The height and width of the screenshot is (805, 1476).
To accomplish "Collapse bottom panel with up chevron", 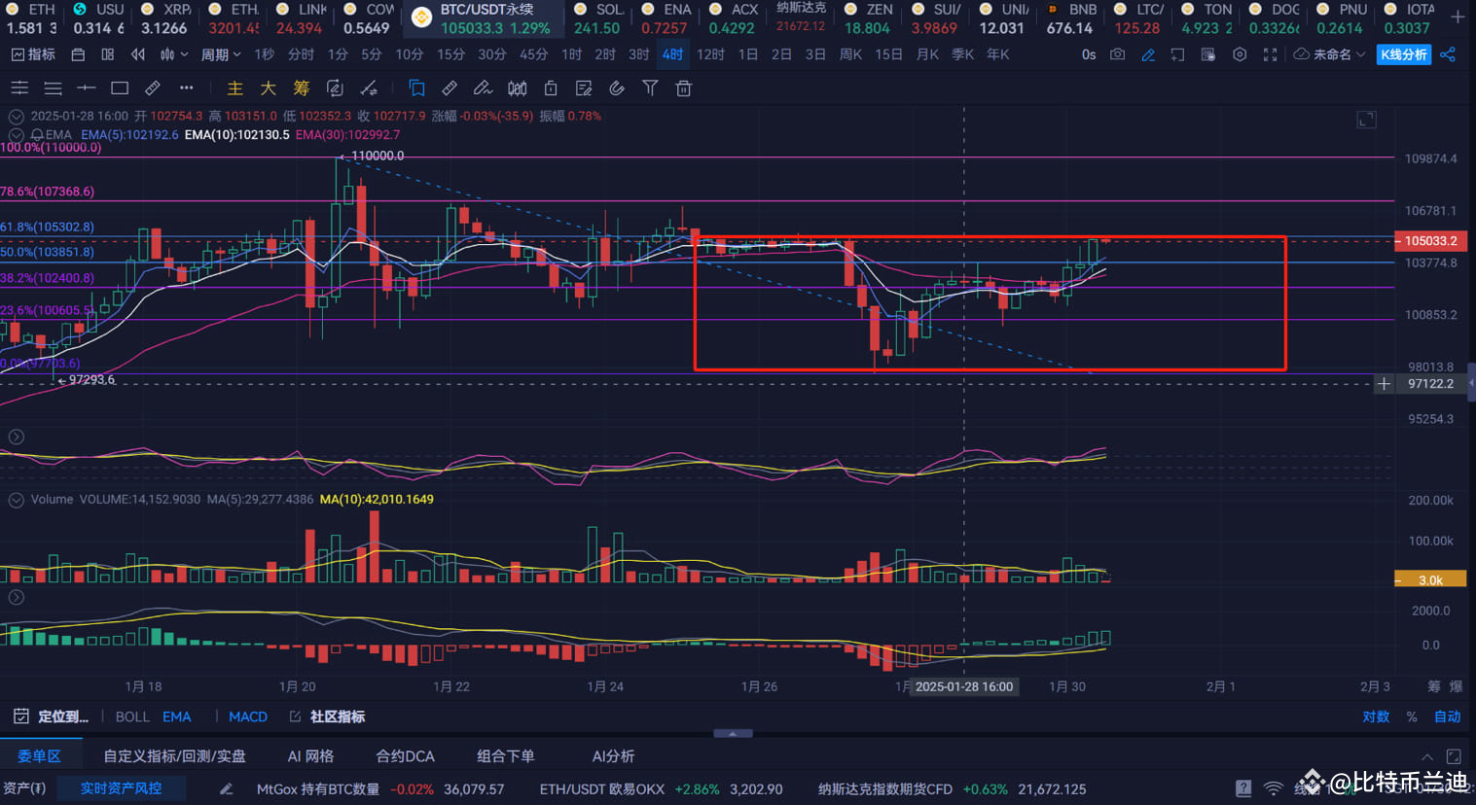I will tap(1426, 756).
